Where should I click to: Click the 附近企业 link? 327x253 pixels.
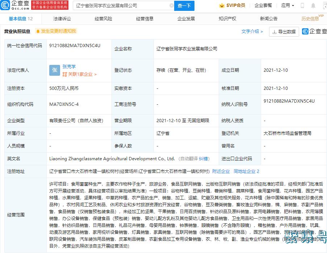[x=221, y=171]
